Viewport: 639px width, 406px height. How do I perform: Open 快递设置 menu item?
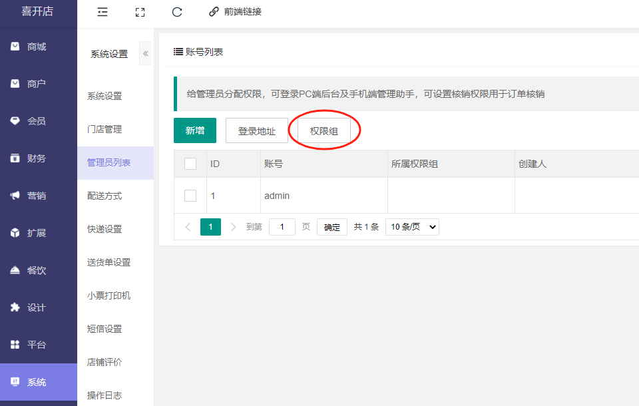105,229
